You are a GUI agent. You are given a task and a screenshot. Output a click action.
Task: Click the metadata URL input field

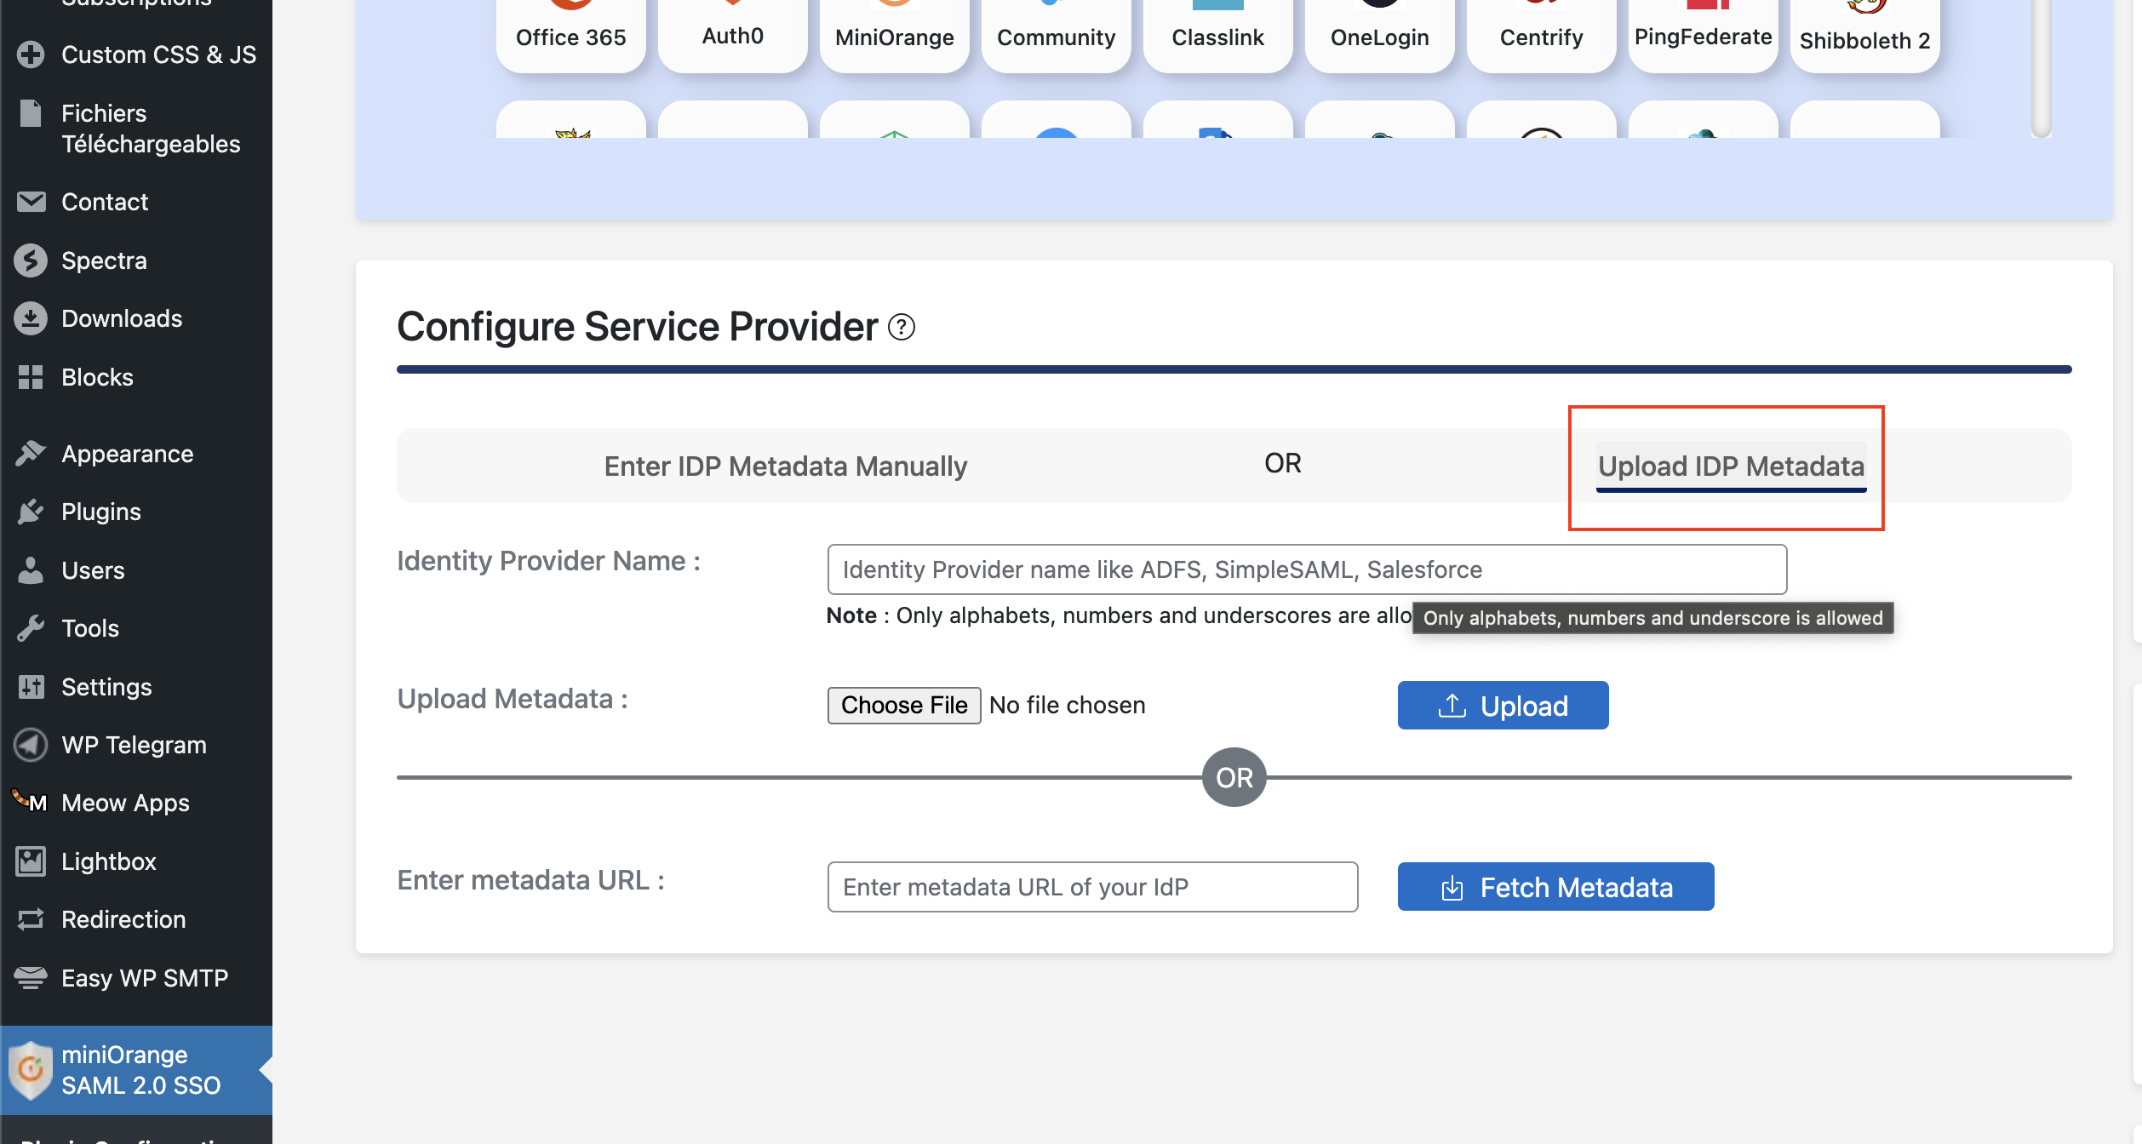tap(1092, 887)
